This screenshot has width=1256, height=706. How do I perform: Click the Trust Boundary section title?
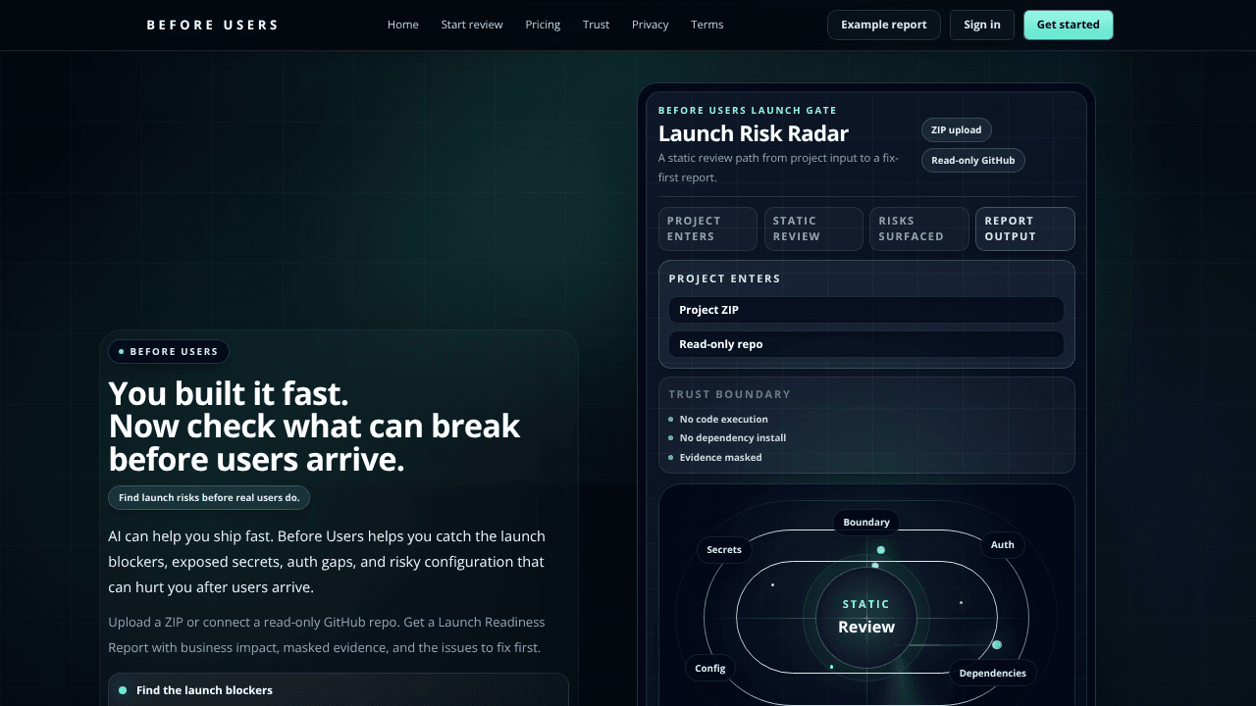coord(729,394)
